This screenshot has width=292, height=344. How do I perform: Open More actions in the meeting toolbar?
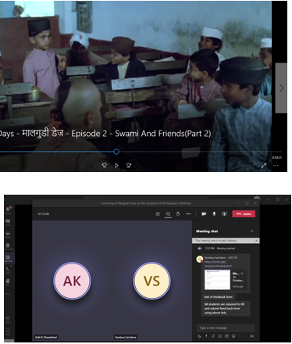[188, 213]
